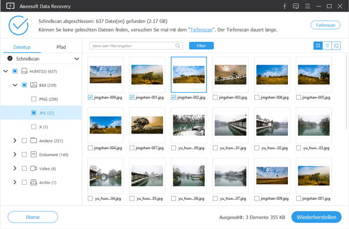Switch to list view
Image resolution: width=349 pixels, height=229 pixels.
[x=327, y=45]
